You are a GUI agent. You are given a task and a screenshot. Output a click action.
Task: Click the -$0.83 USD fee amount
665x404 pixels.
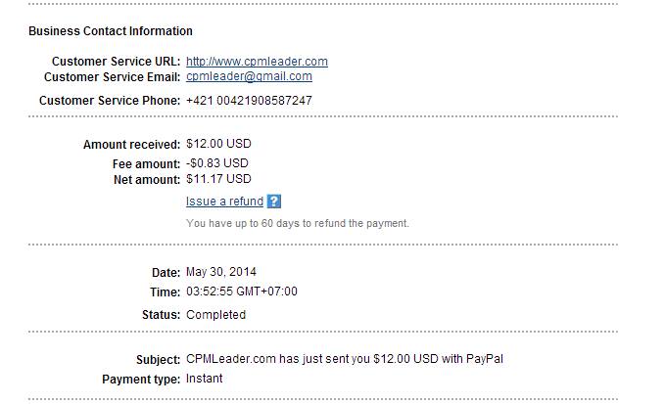click(x=217, y=163)
